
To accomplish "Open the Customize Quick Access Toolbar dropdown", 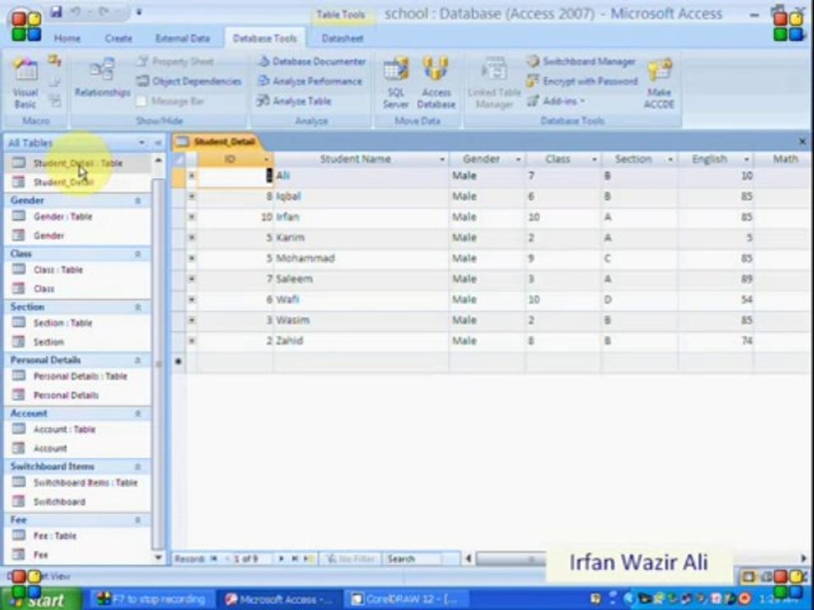I will [138, 11].
